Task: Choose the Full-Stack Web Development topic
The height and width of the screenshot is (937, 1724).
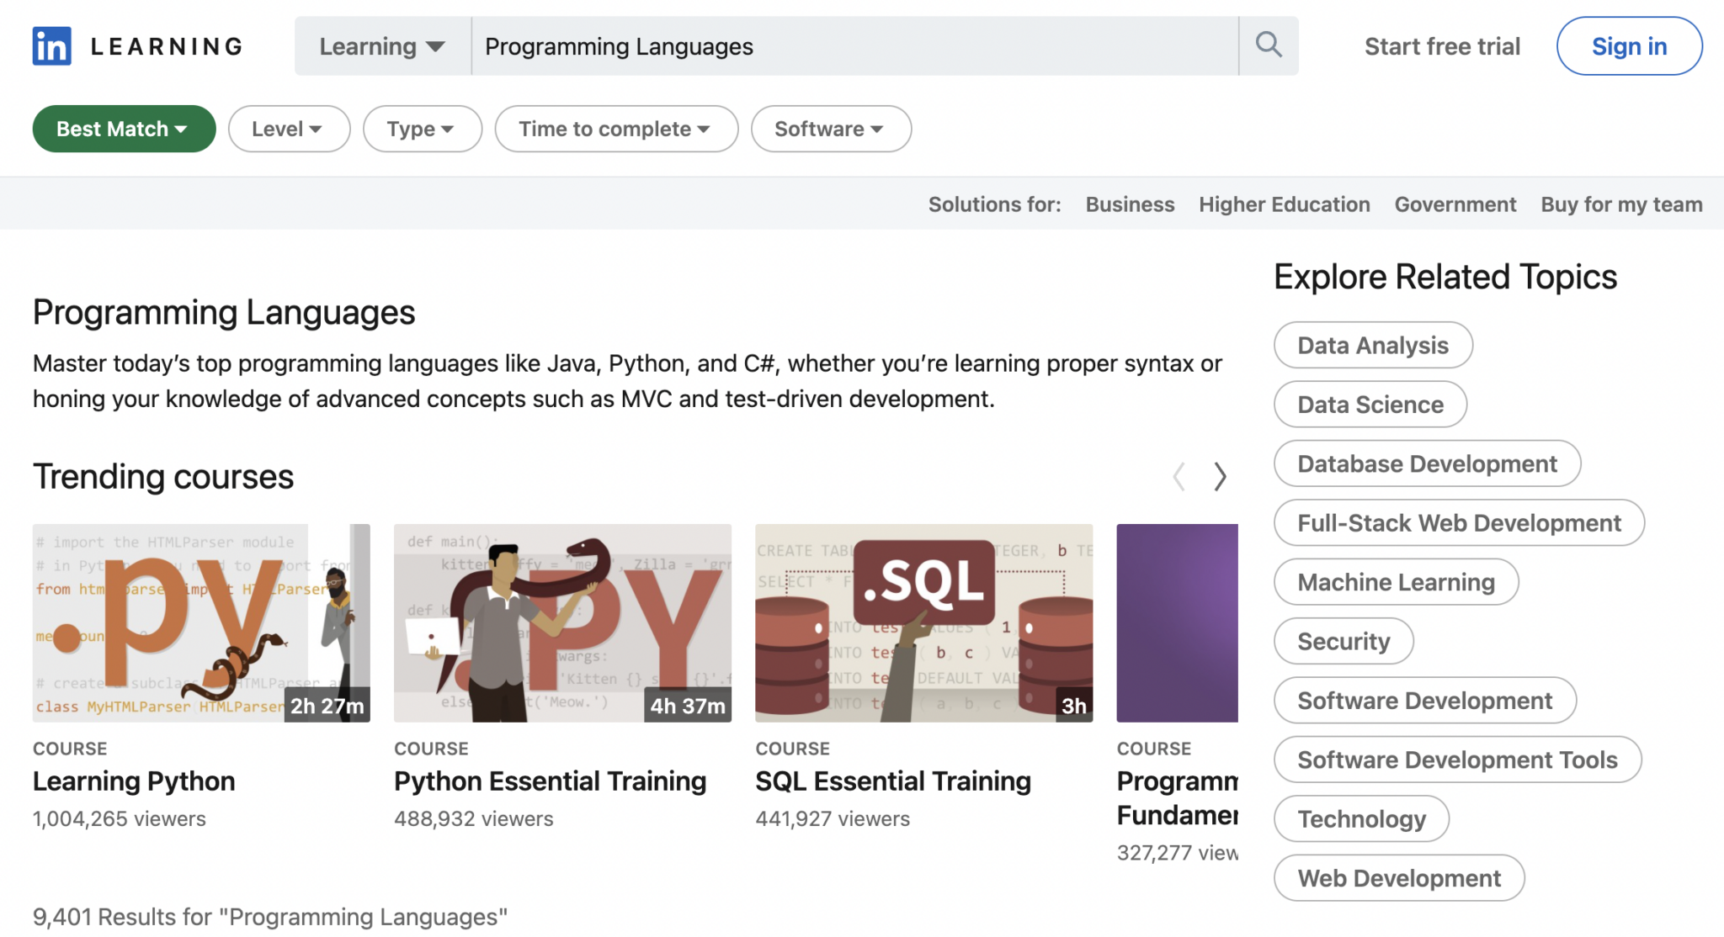Action: (1458, 523)
